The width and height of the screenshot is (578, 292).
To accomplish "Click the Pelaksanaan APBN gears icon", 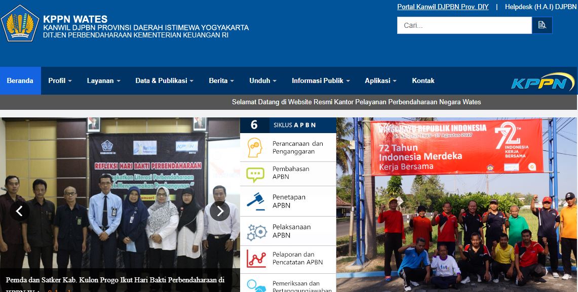I will pyautogui.click(x=256, y=232).
